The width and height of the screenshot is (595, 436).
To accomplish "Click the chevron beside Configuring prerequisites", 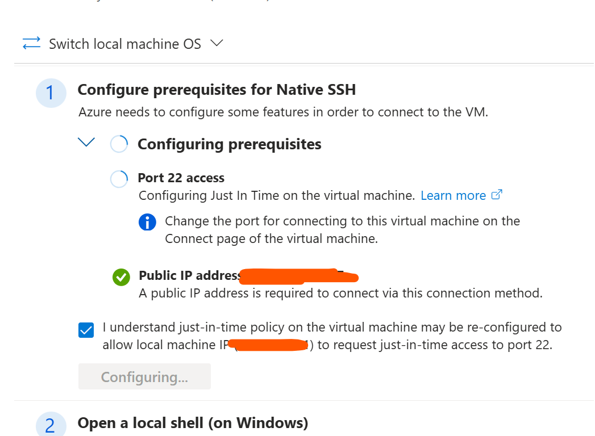I will coord(86,142).
